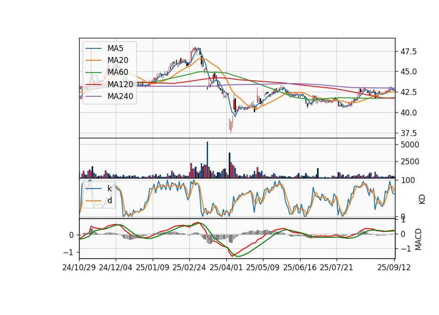Click the 25/02/24 date label
The height and width of the screenshot is (315, 439).
coord(189,268)
